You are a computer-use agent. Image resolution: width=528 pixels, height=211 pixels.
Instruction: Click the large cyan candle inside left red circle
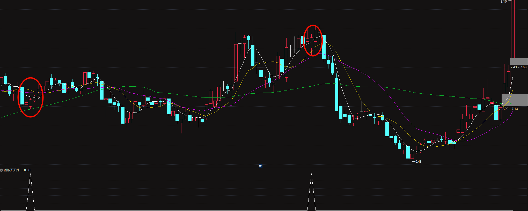pyautogui.click(x=22, y=96)
